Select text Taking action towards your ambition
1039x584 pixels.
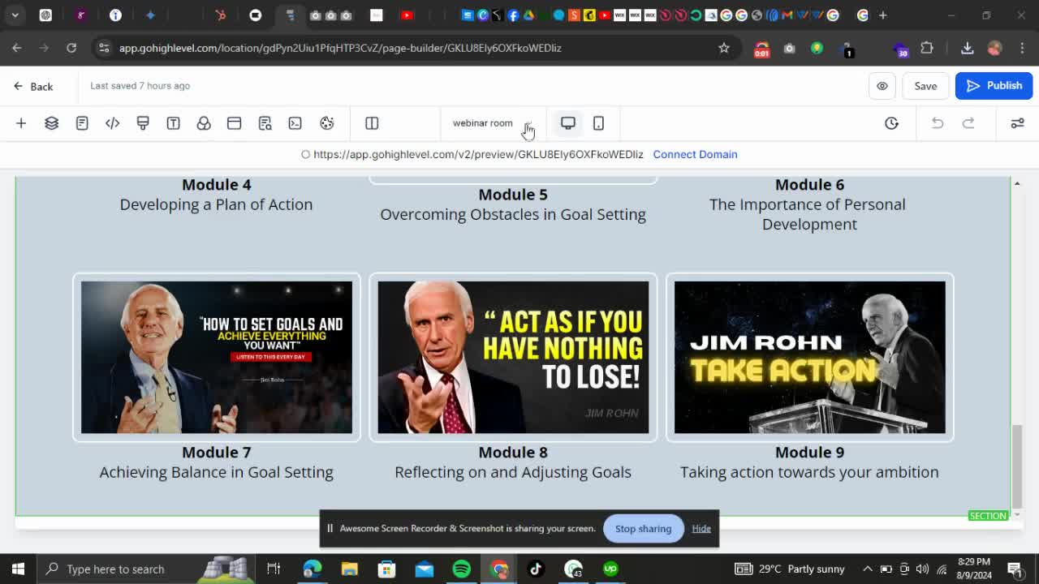tap(809, 472)
